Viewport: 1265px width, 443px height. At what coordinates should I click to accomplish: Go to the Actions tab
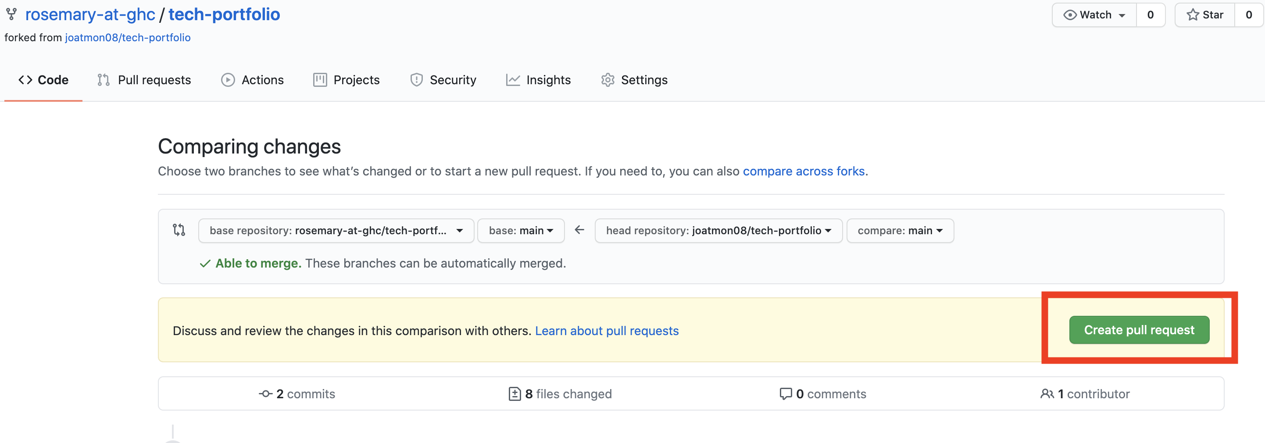click(x=252, y=79)
